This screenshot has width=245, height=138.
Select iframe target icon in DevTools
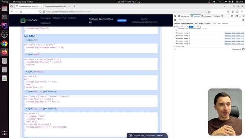pyautogui.click(x=232, y=16)
